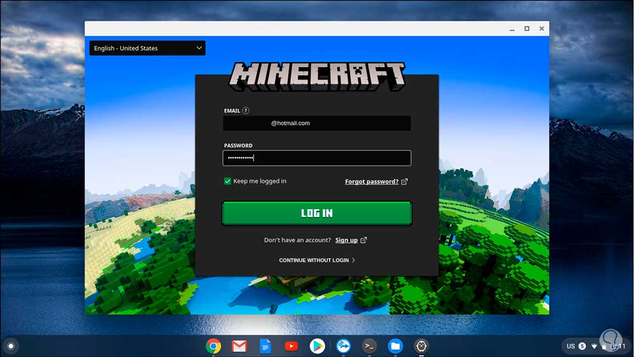Open the English - United States language dropdown
This screenshot has height=357, width=634.
(x=147, y=48)
